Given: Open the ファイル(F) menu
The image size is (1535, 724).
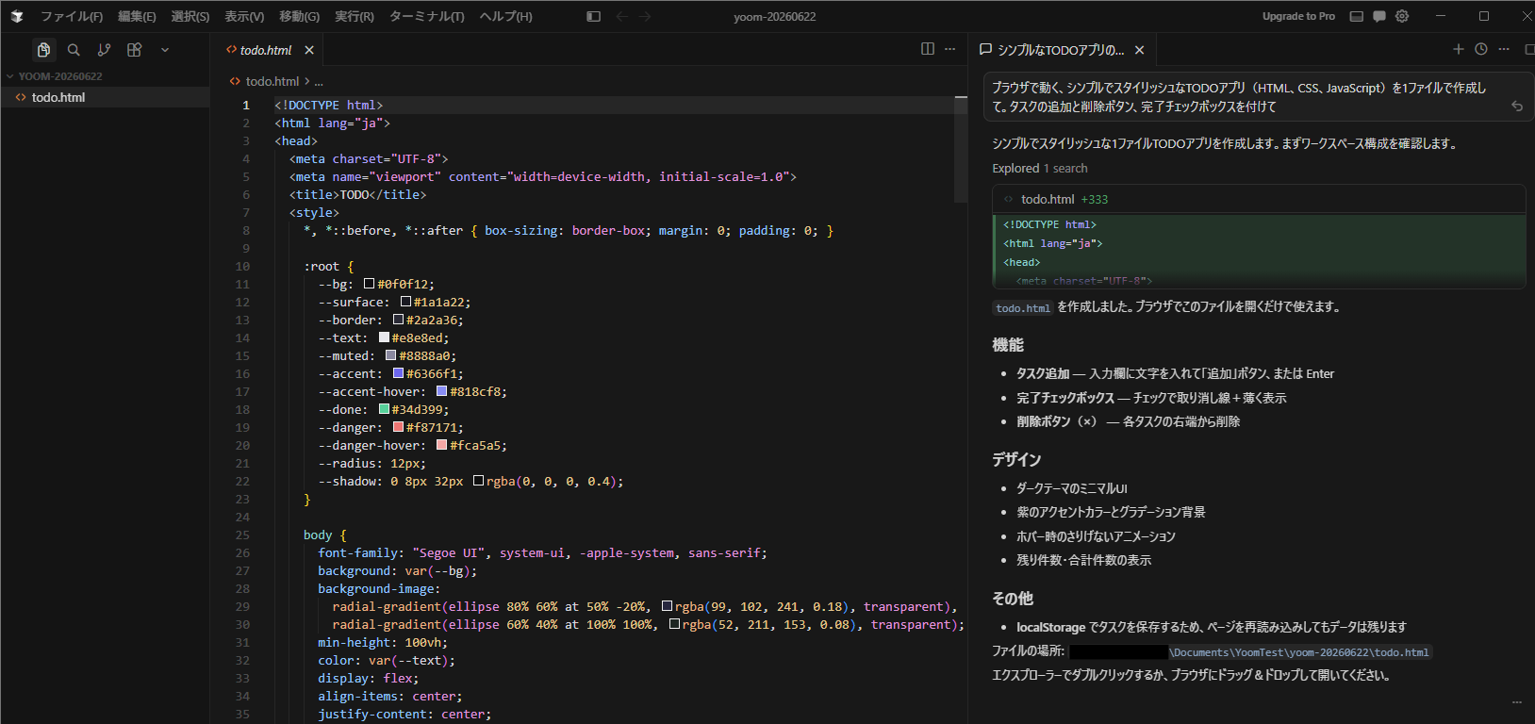Looking at the screenshot, I should (72, 16).
